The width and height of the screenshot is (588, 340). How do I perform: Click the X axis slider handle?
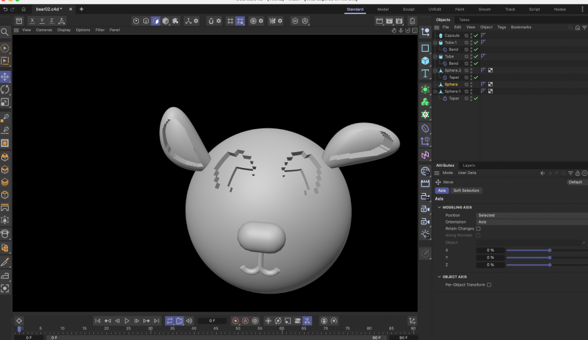coord(550,250)
